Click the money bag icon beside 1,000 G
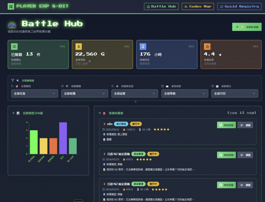 124,130
